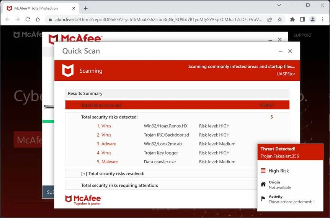Click Win32/Look2me.ab threat name
330x218 pixels.
click(163, 144)
